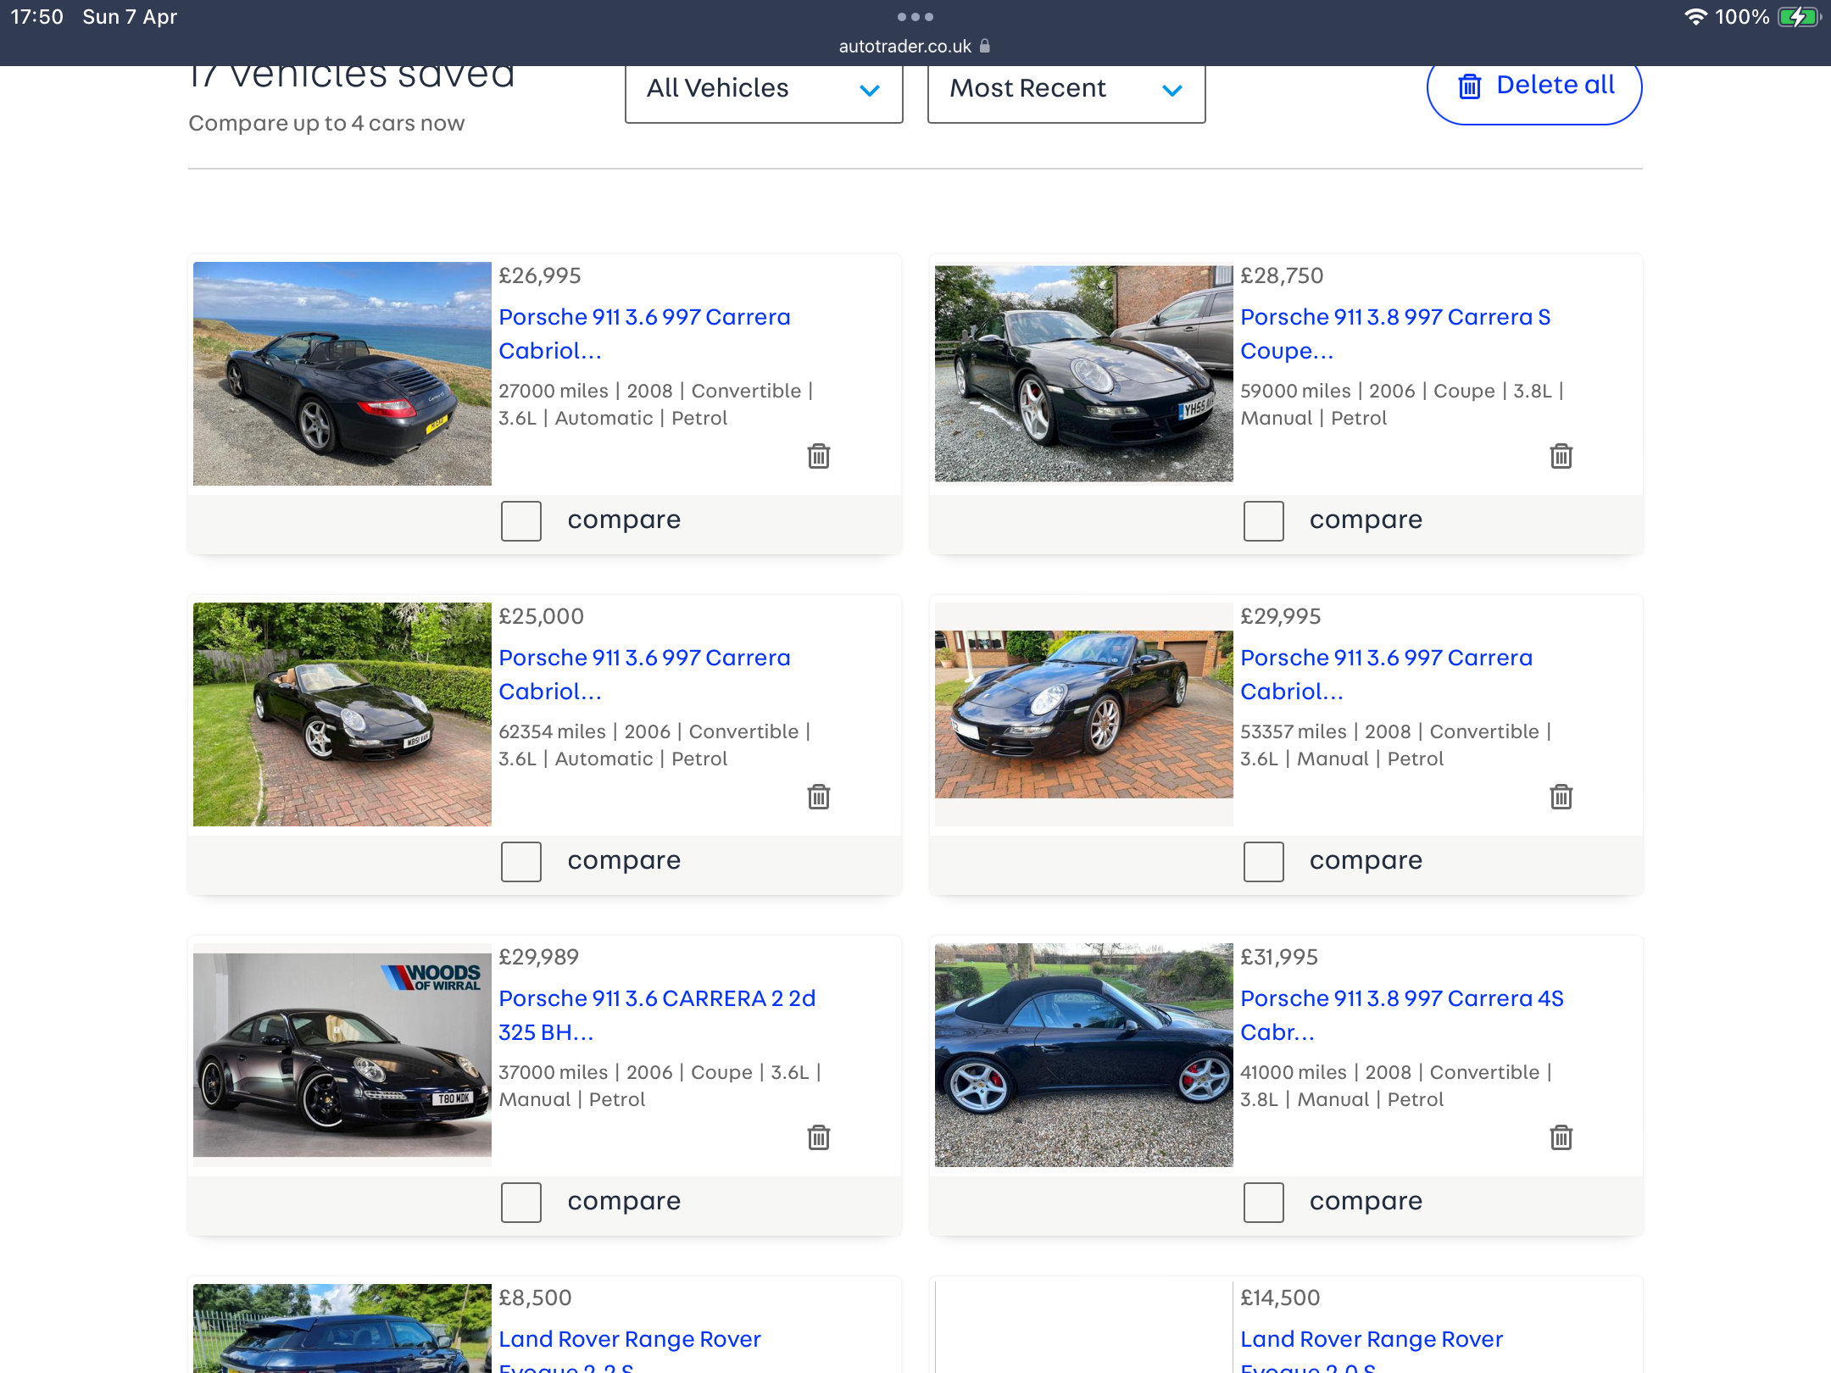
Task: Remove the £31,995 Carrera 4S saved car
Action: coord(1561,1137)
